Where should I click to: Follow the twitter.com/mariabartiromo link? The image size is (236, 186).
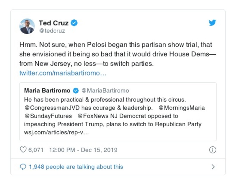click(x=63, y=73)
